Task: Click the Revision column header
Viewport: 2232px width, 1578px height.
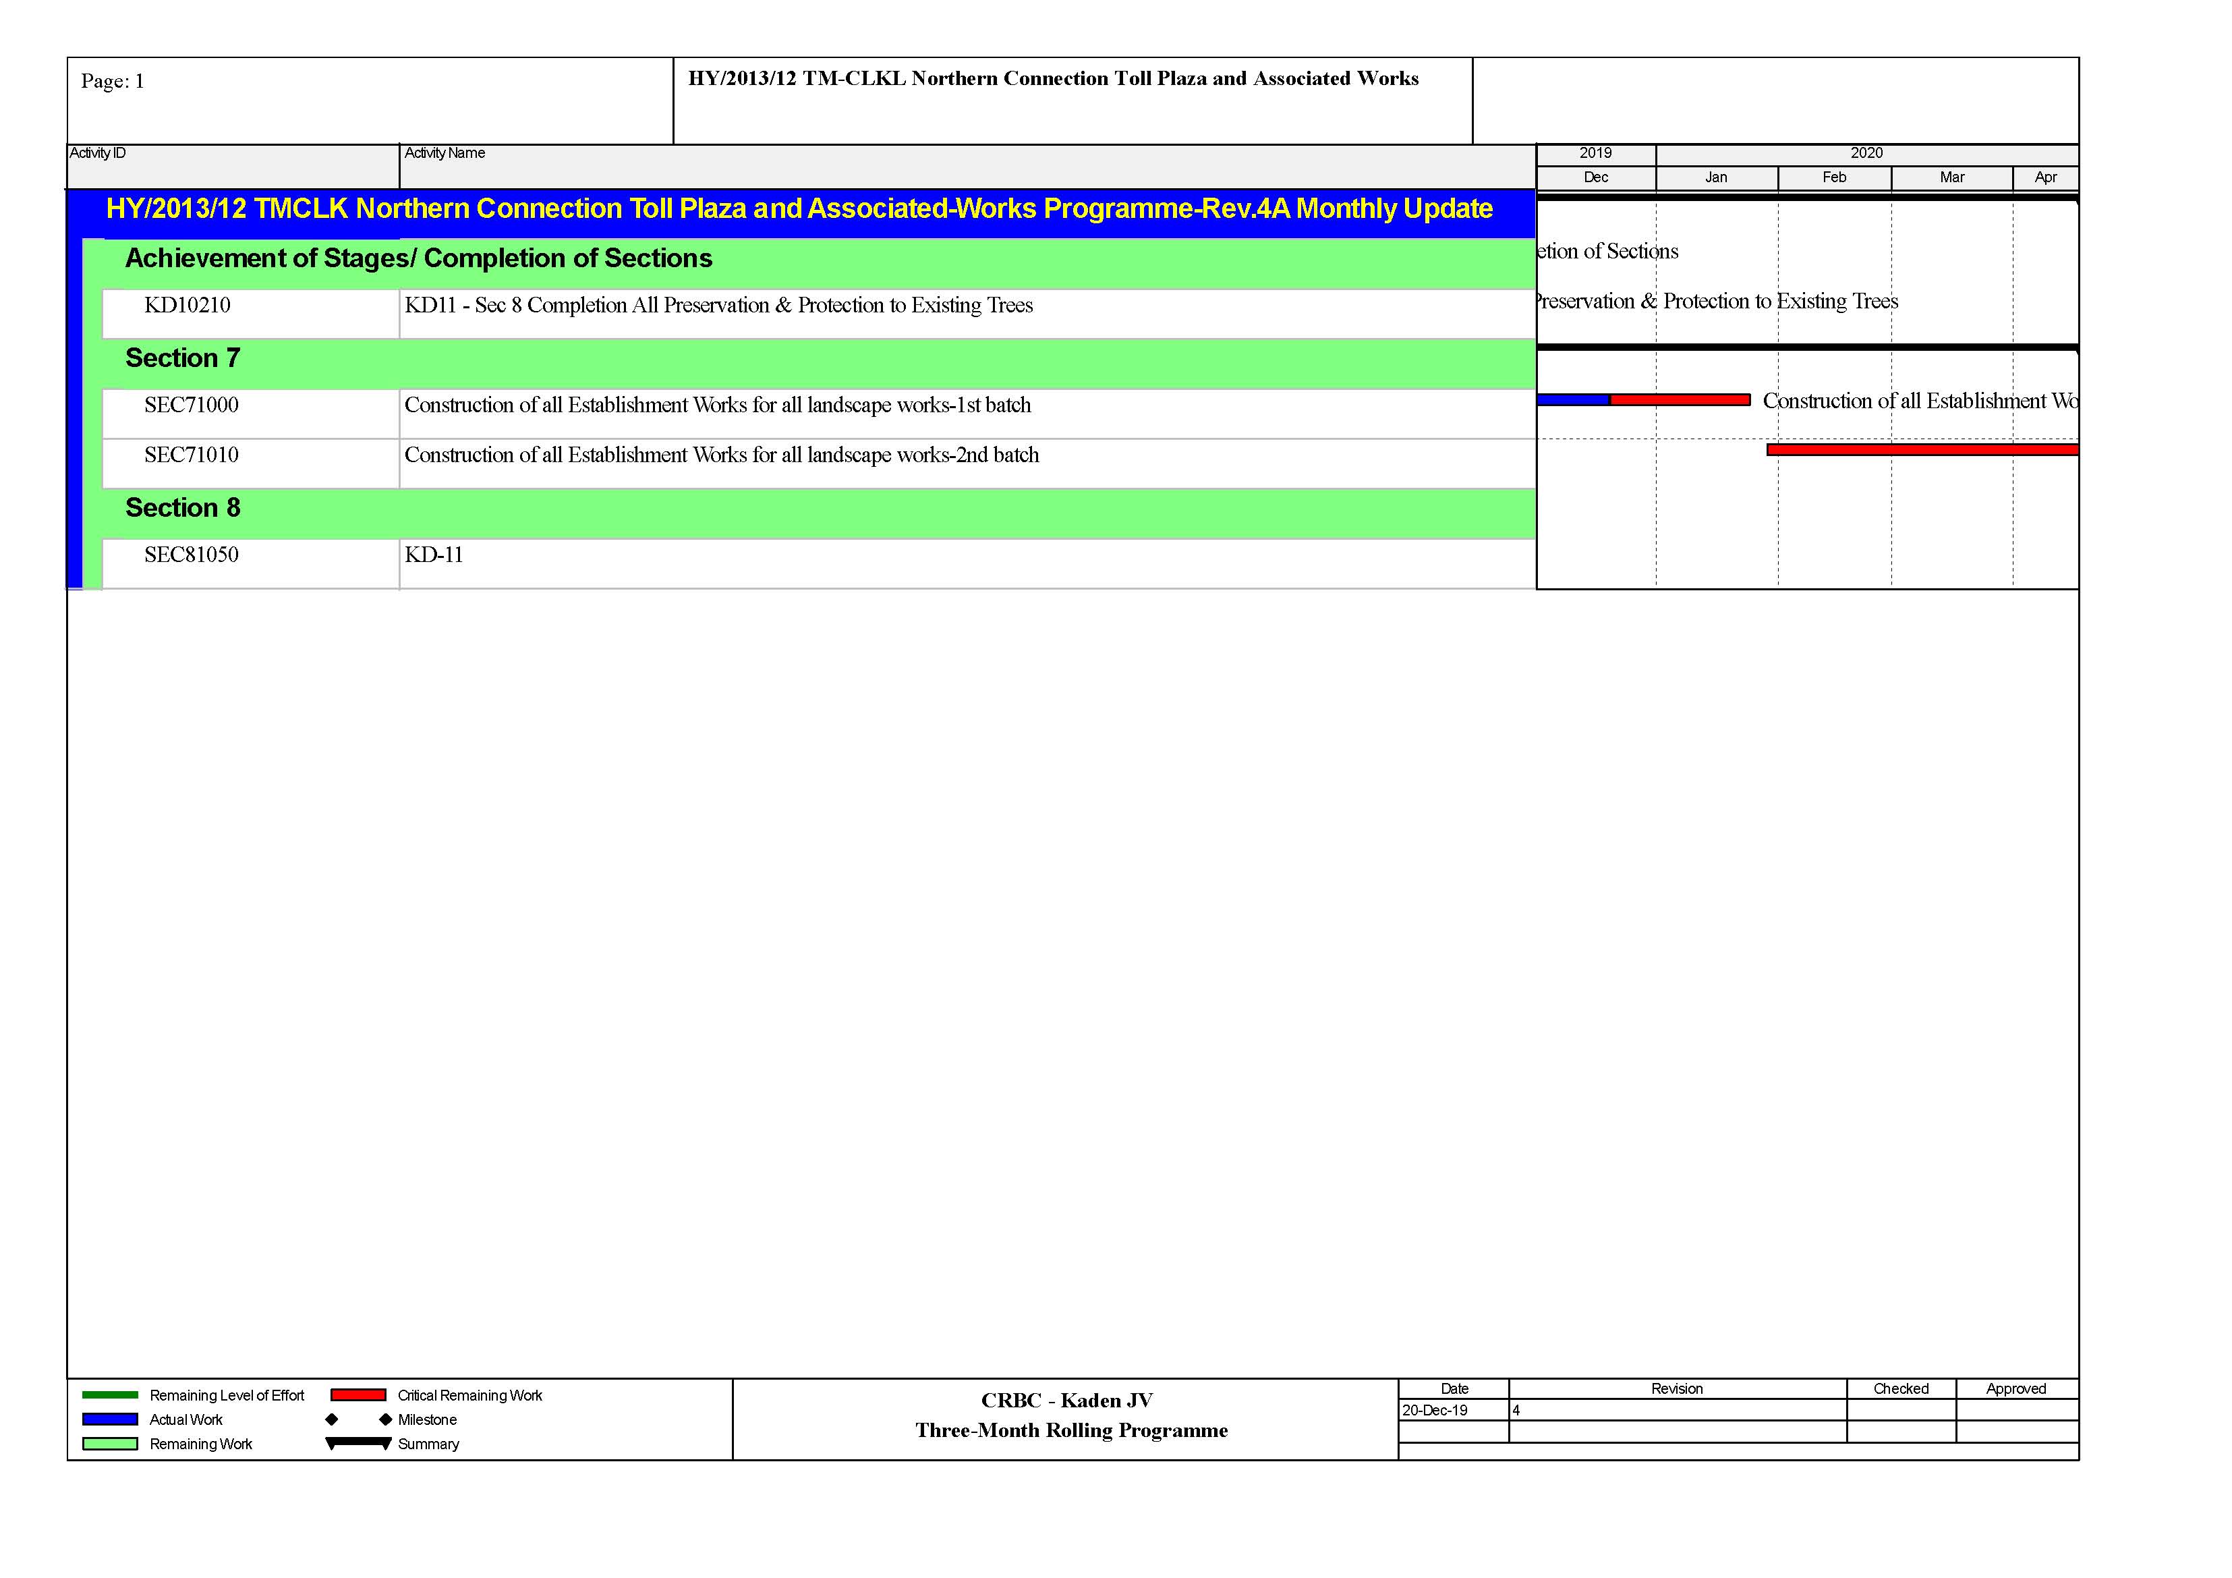Action: [1677, 1388]
